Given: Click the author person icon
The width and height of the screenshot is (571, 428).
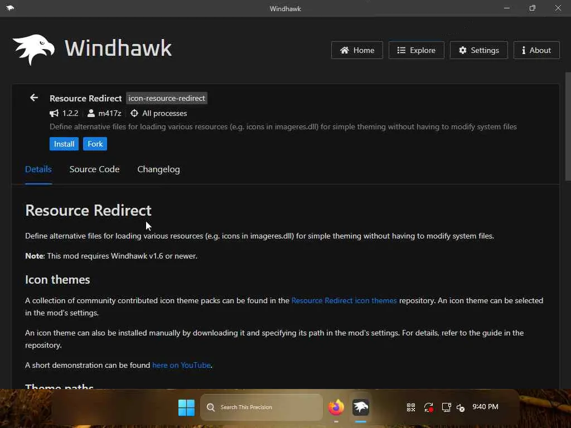Looking at the screenshot, I should click(91, 113).
